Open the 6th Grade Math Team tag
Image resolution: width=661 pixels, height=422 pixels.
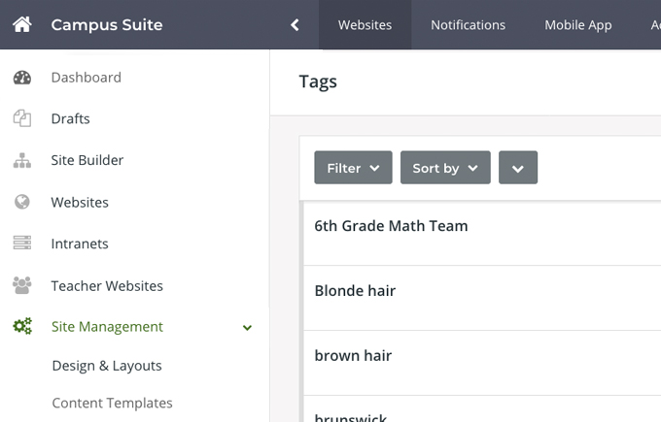pos(391,226)
